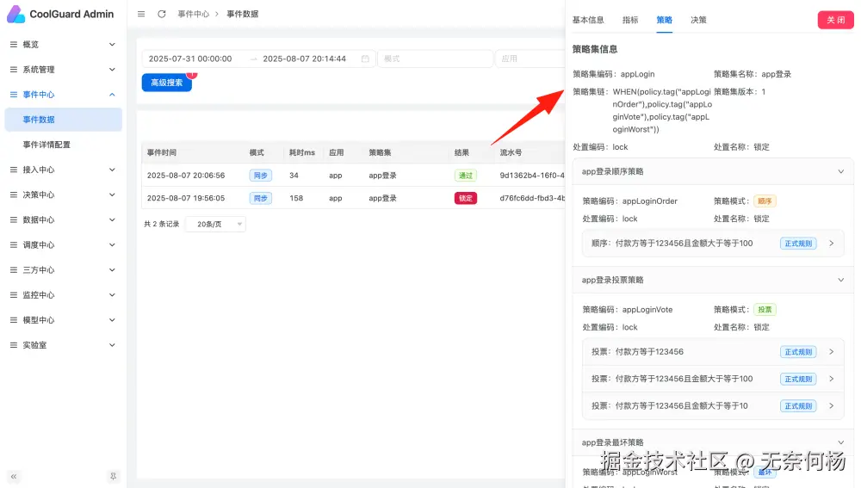Open 事件详情配置 sidebar menu item
Viewport: 861px width, 488px height.
tap(63, 145)
